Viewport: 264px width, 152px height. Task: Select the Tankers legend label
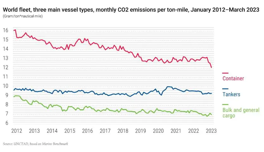(231, 94)
